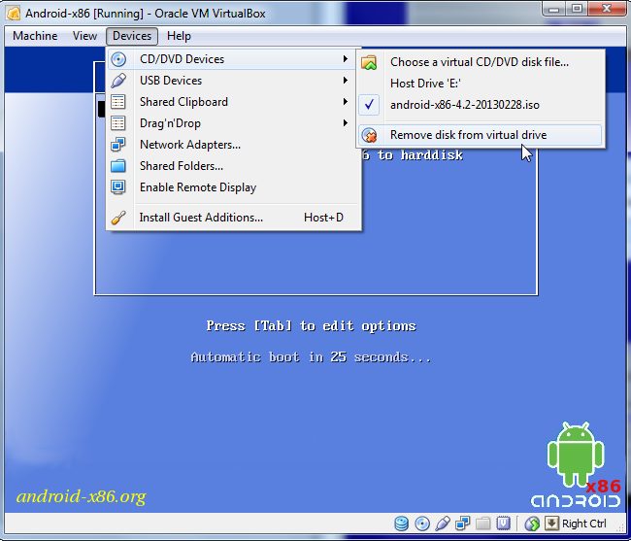Select Shared Clipboard menu entry
The image size is (631, 541).
(233, 102)
